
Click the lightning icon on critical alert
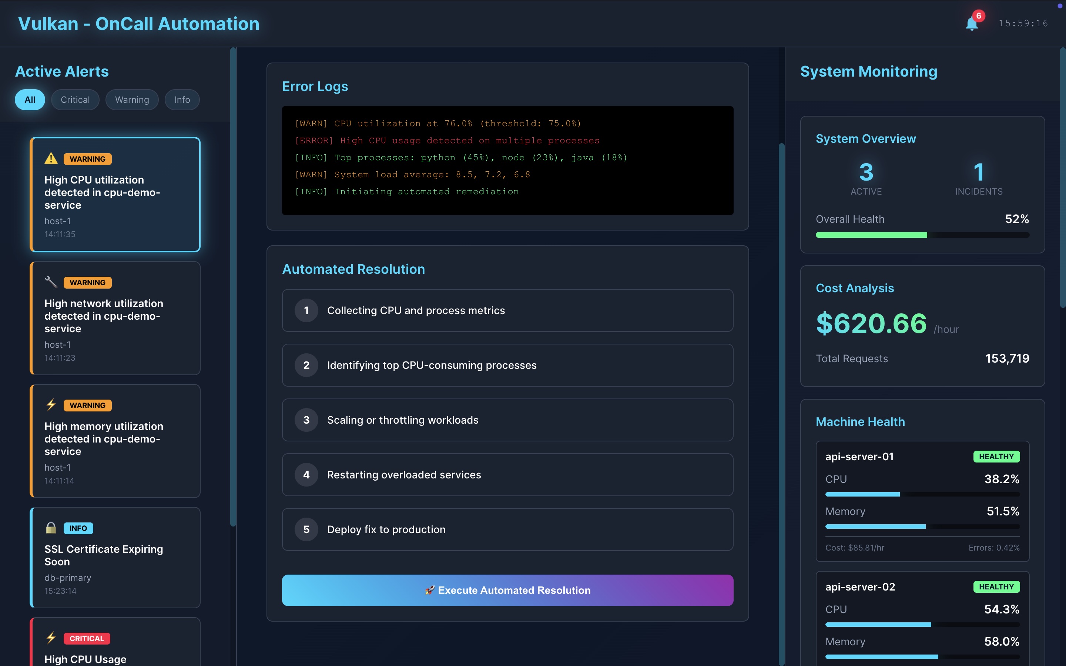click(x=51, y=638)
